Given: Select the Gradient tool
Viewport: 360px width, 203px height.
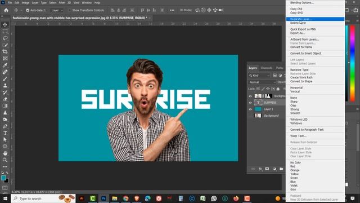Looking at the screenshot, I should (x=5, y=106).
